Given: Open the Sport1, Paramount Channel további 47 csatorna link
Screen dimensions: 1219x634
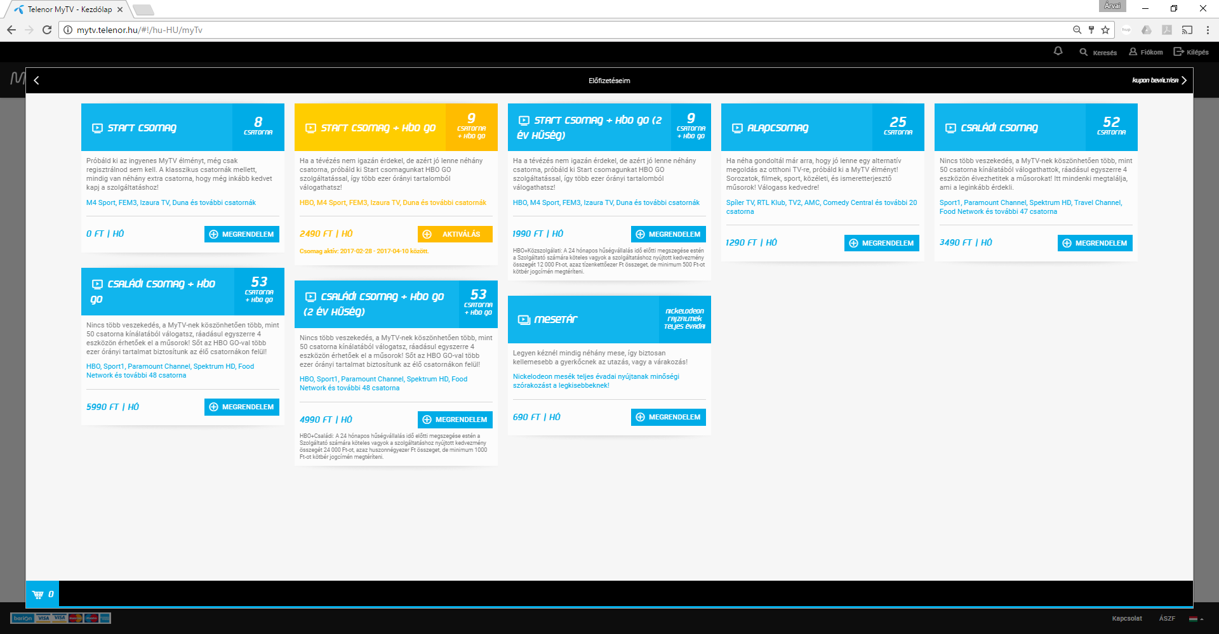Looking at the screenshot, I should click(1031, 208).
